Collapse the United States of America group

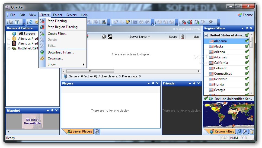click(206, 35)
